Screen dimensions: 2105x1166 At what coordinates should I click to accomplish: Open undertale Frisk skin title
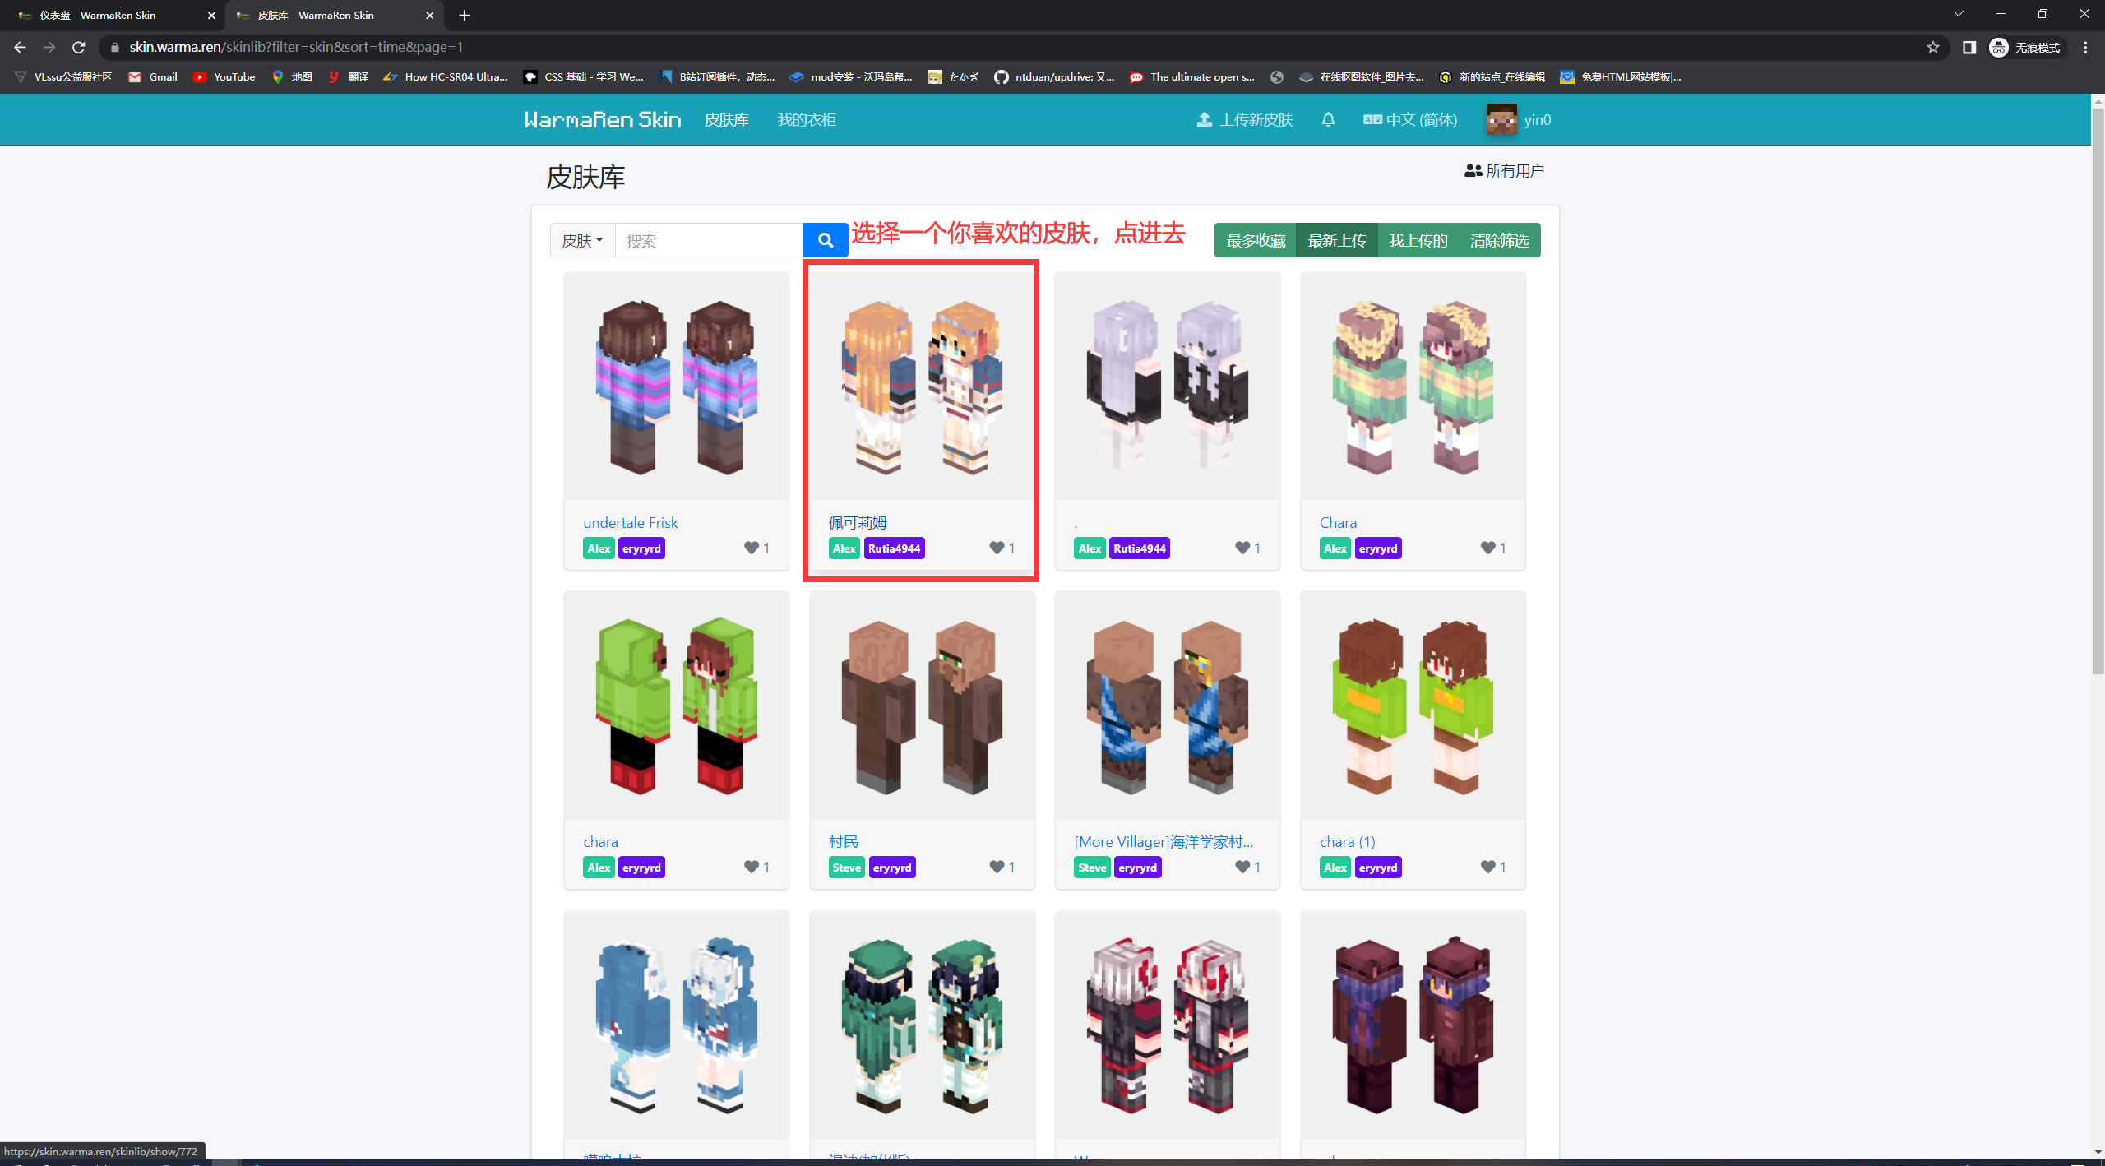630,522
